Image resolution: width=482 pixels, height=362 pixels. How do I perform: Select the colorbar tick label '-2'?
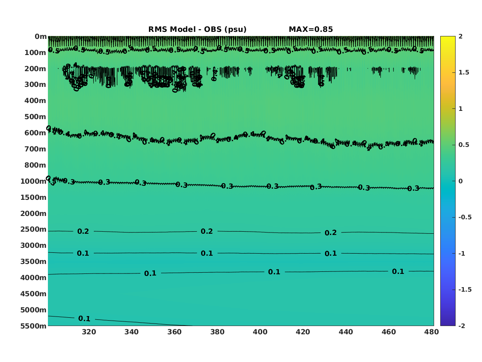(461, 326)
